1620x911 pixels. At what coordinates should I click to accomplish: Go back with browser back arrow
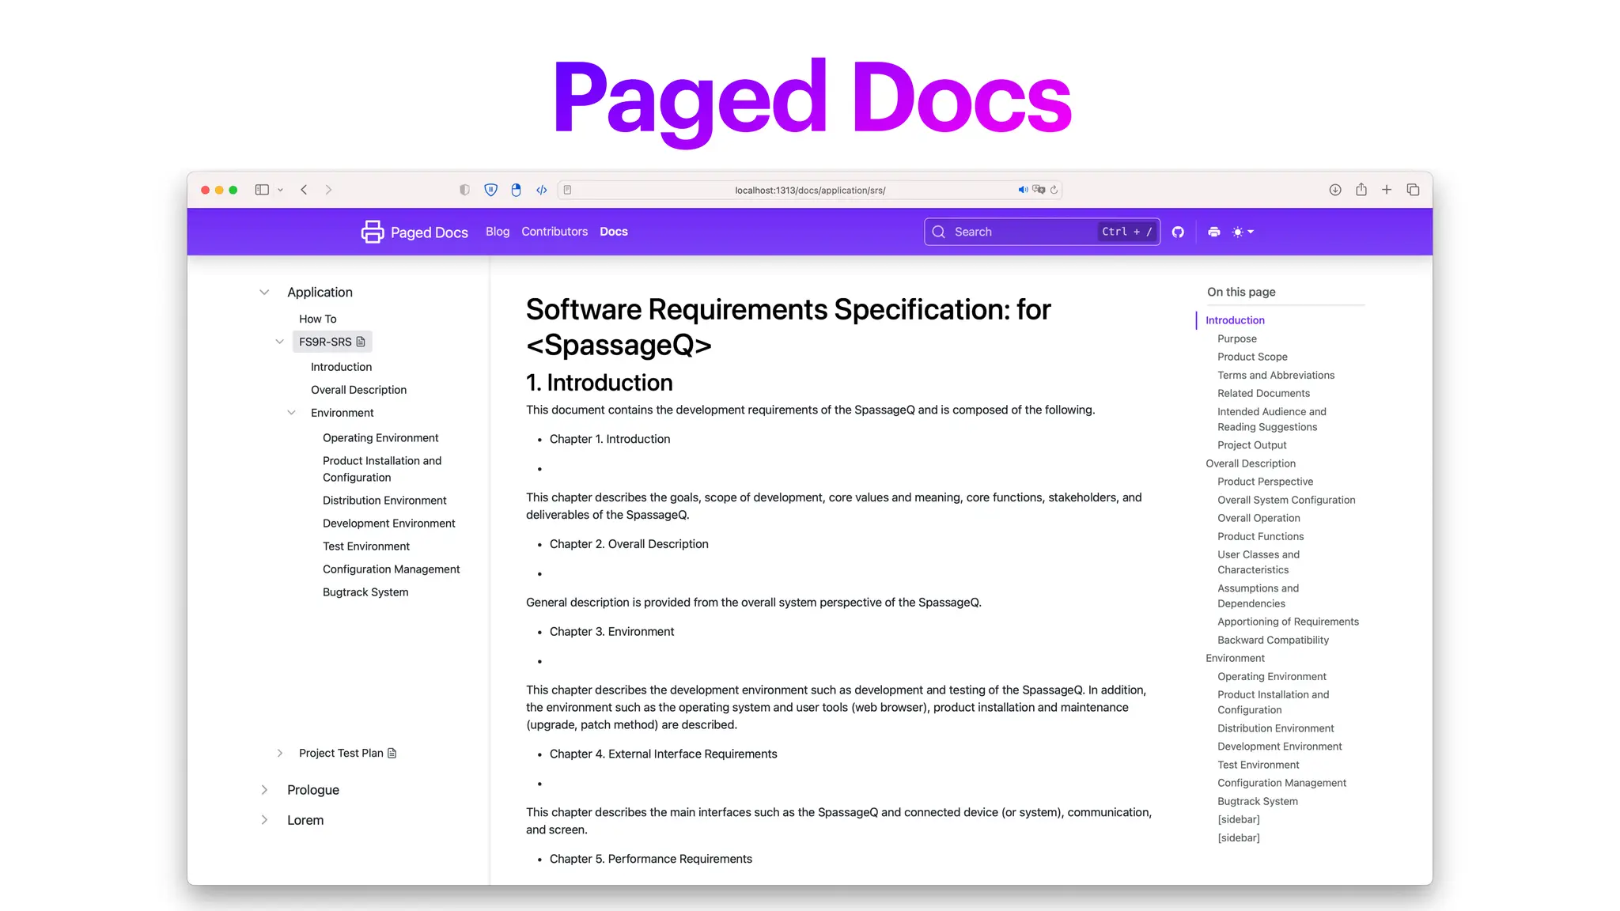point(304,190)
